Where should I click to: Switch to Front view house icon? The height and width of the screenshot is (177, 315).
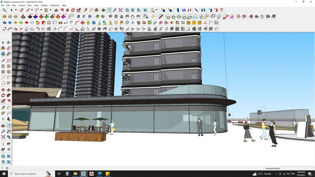coord(122,16)
